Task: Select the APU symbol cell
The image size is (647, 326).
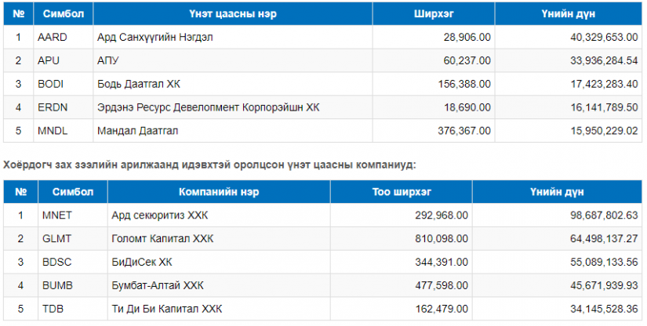Action: click(x=64, y=60)
